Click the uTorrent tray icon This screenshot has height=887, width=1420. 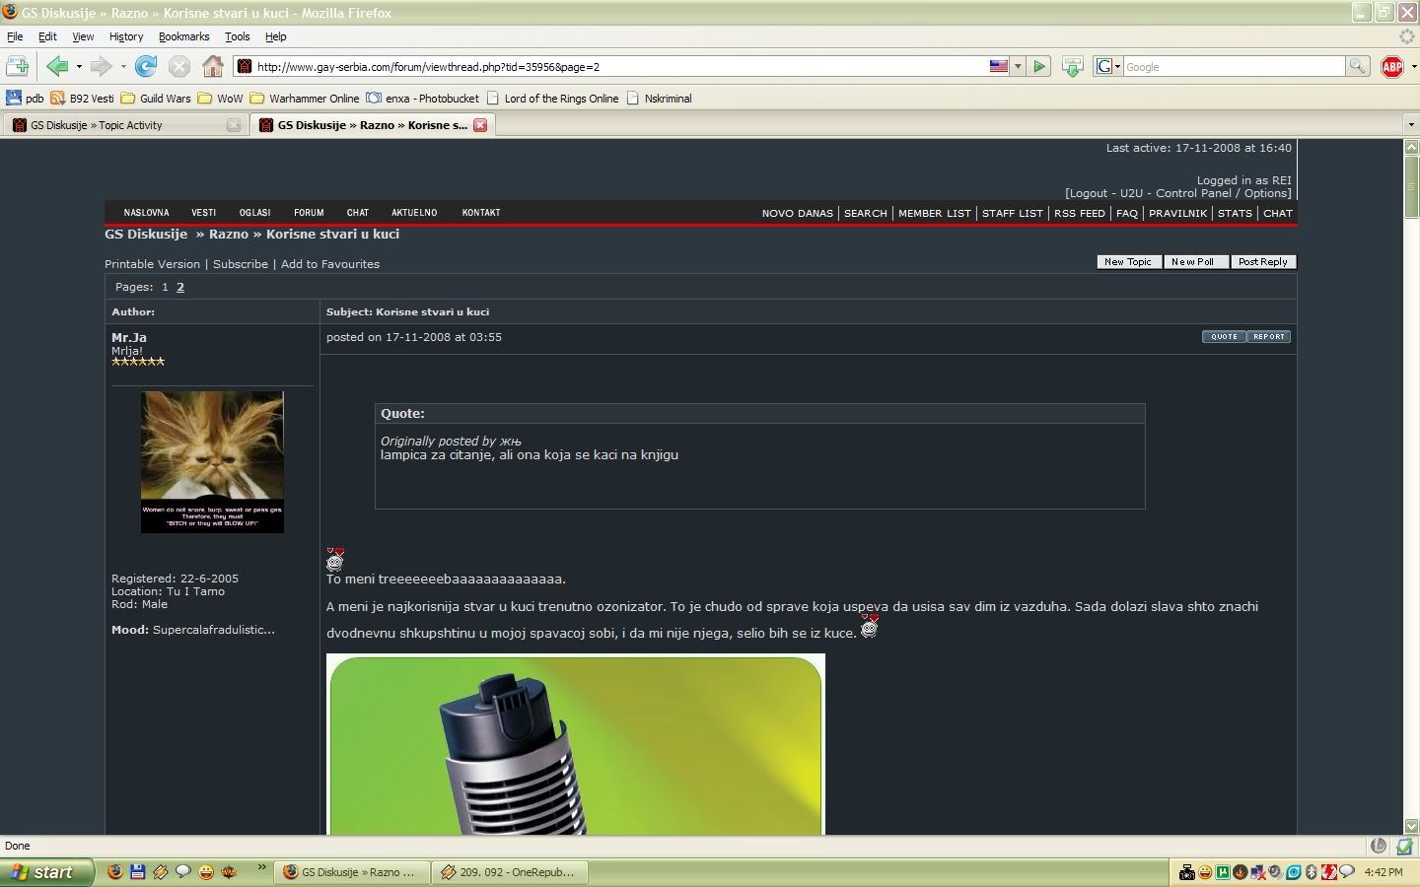(1224, 872)
